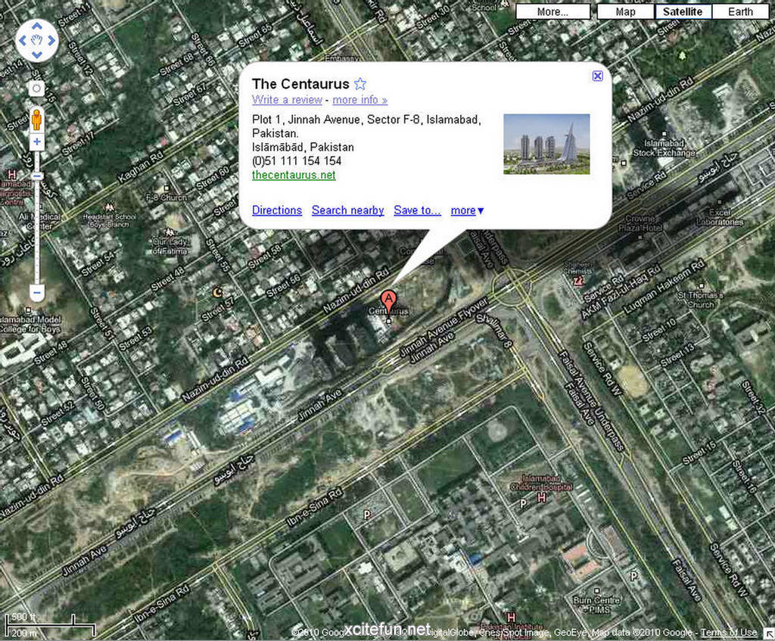Click the parking icon above Burn Centre PIMS
Image resolution: width=775 pixels, height=641 pixels.
(633, 575)
